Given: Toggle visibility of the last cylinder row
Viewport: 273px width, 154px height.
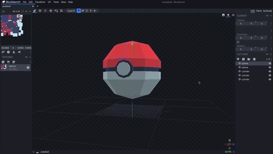Looking at the screenshot, I should click(x=270, y=80).
